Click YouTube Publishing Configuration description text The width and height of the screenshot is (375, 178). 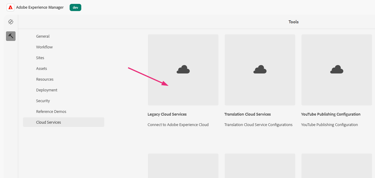pos(330,125)
